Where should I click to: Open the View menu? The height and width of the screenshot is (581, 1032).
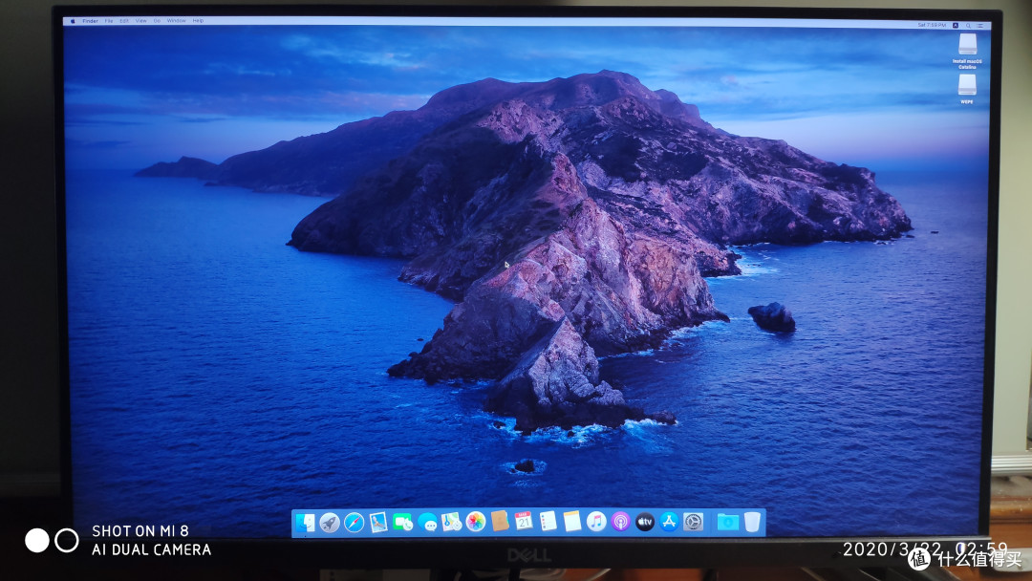pyautogui.click(x=140, y=21)
